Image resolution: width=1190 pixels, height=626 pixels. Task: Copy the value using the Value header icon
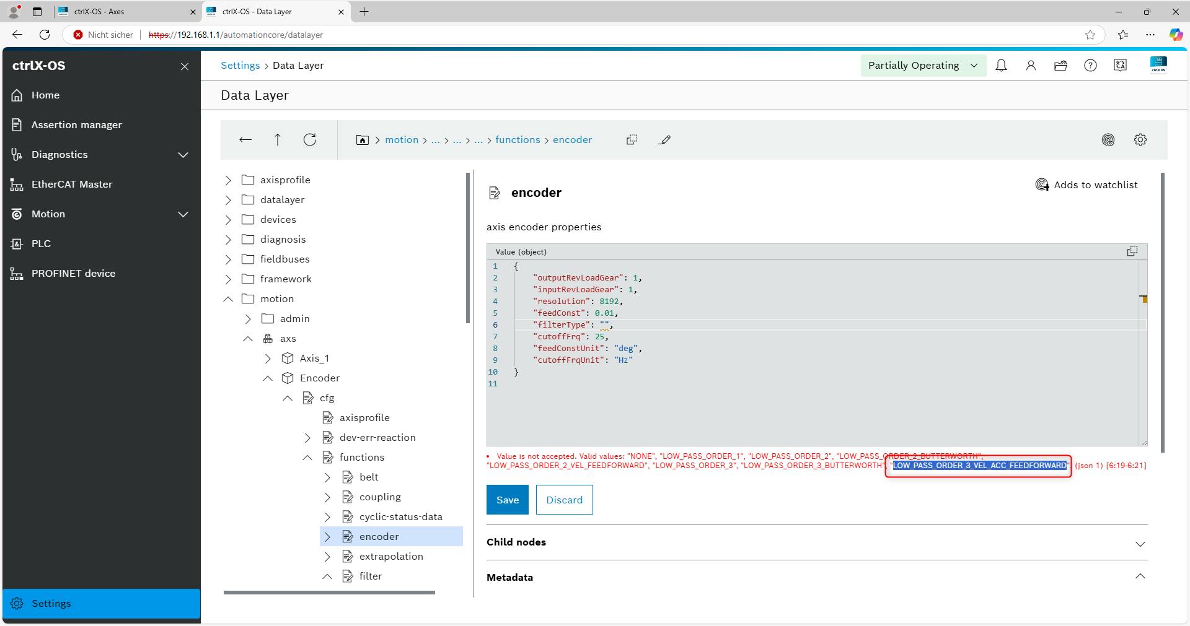(x=1132, y=251)
